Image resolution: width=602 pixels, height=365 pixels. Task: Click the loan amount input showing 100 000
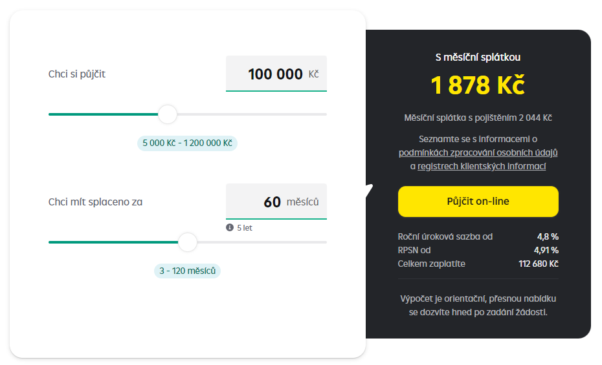click(276, 74)
